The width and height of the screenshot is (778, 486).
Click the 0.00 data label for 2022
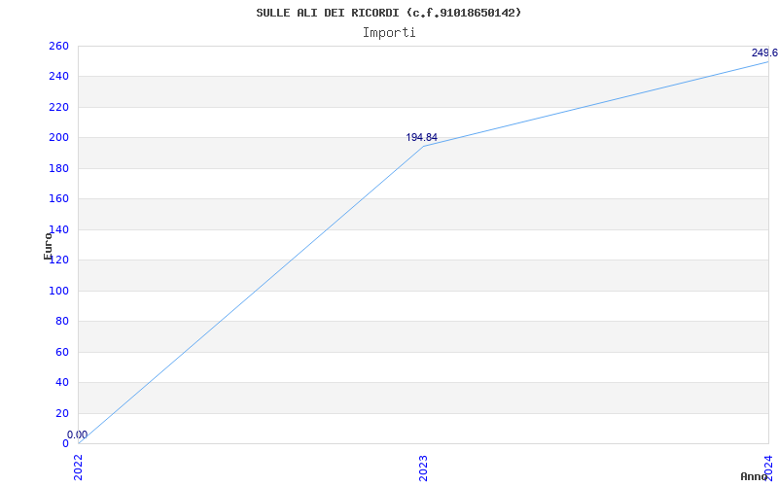pos(78,434)
